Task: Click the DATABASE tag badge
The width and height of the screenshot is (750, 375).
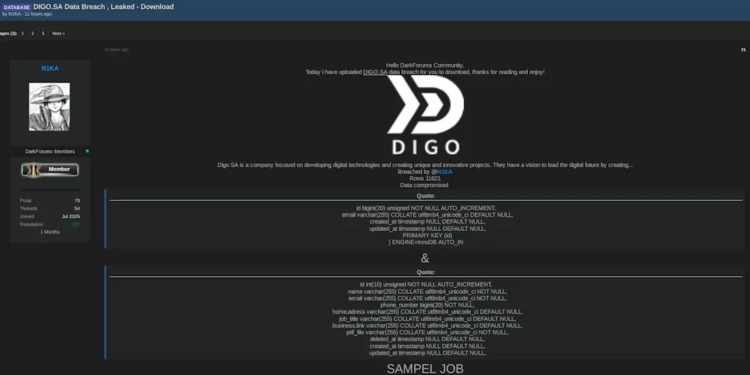Action: pos(16,7)
